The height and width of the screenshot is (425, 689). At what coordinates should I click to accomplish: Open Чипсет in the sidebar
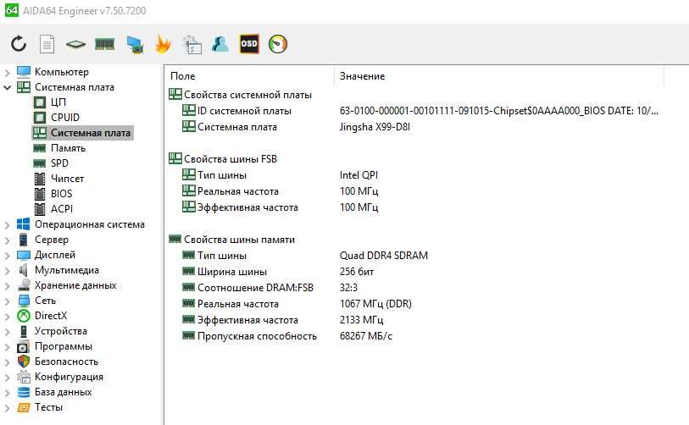(67, 179)
